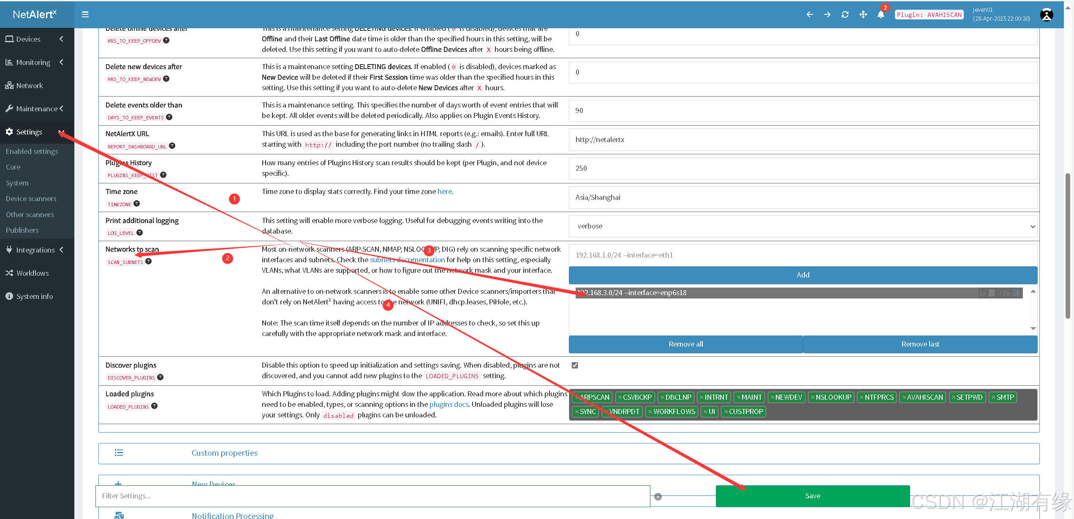Open help for HRS_TO_KEEP_OFFDEV
1074x519 pixels.
pos(166,40)
